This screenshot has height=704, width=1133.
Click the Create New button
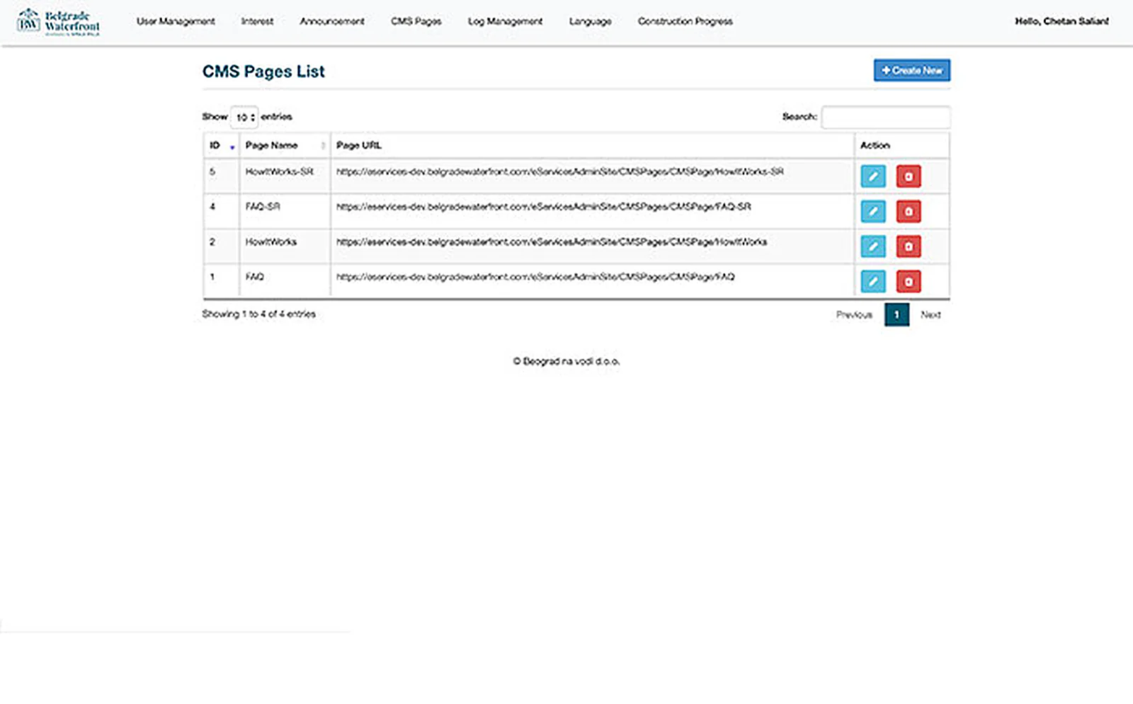pyautogui.click(x=912, y=70)
